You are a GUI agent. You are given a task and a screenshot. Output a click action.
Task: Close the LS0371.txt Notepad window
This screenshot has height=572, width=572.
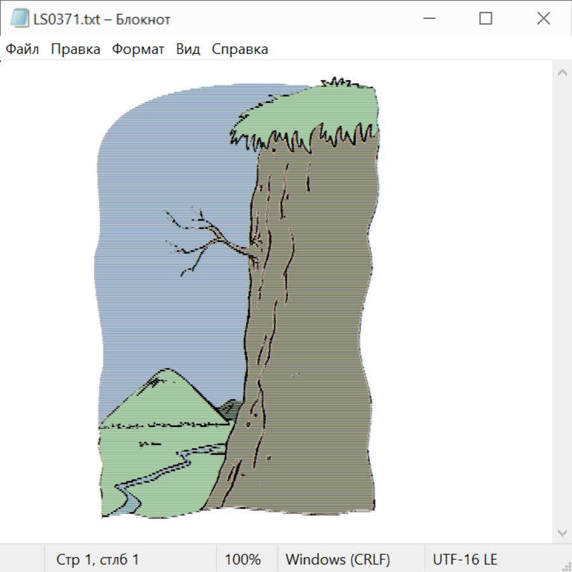click(543, 19)
